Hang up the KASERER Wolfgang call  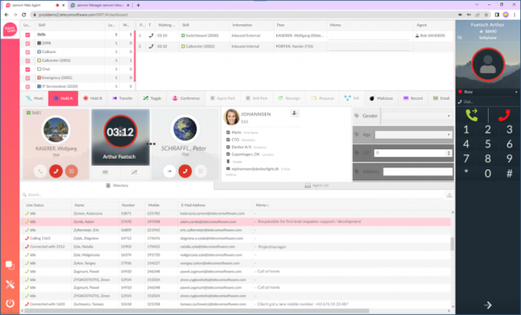coord(56,171)
